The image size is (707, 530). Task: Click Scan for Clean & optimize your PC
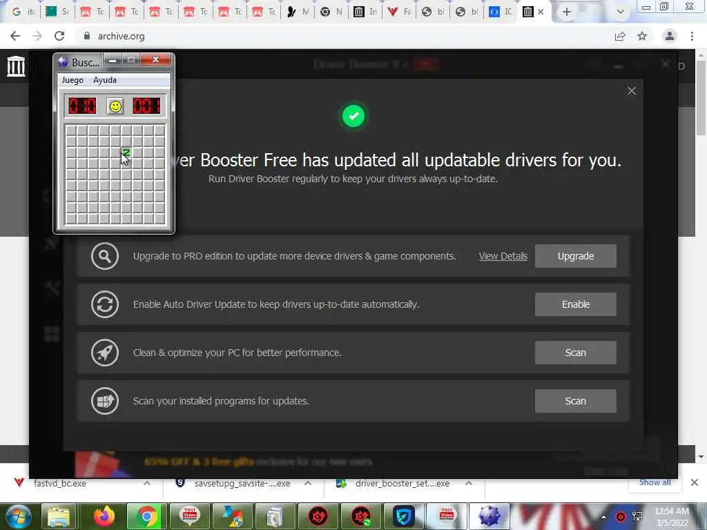tap(575, 353)
